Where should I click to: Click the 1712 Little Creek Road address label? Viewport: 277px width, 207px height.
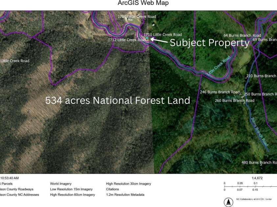[x=127, y=40]
